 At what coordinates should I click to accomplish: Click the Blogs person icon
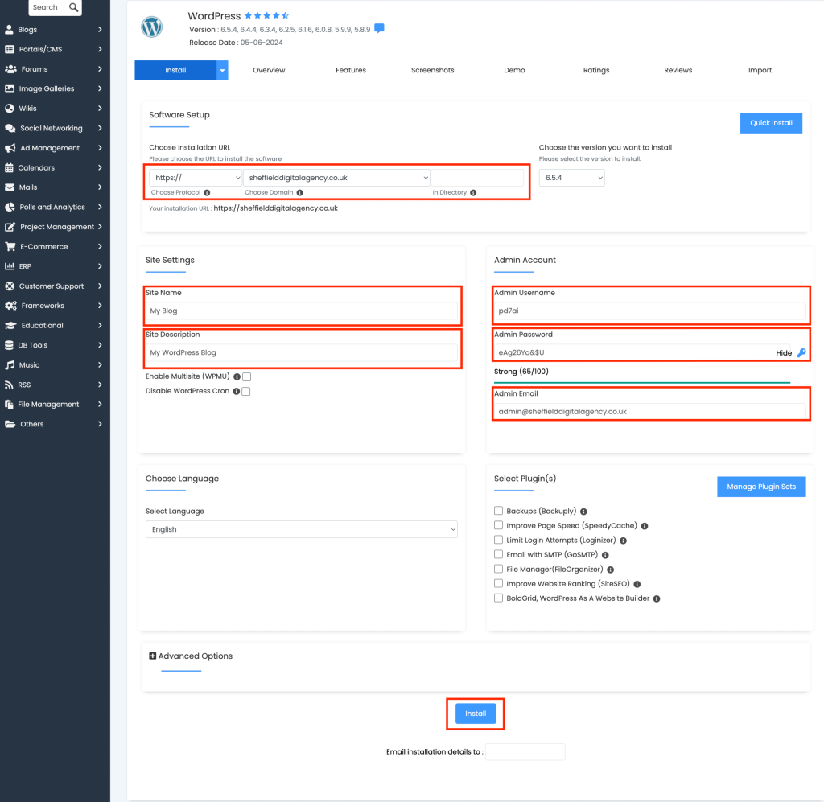[9, 30]
